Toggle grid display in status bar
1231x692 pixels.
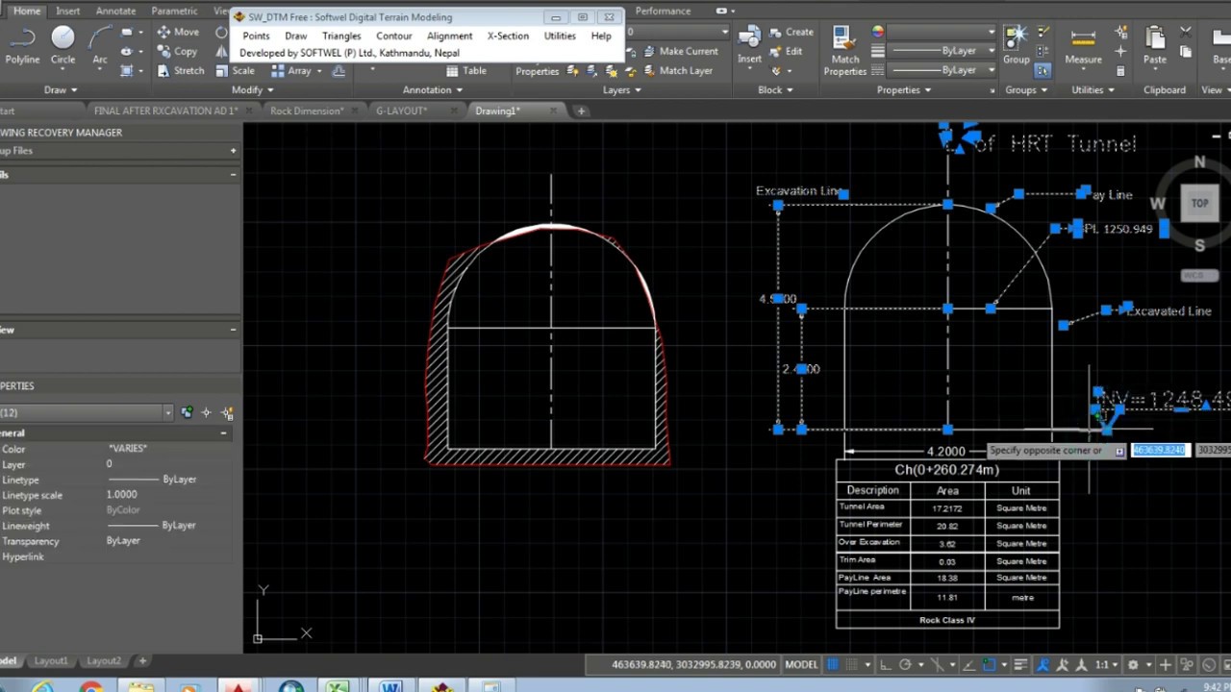(x=833, y=664)
